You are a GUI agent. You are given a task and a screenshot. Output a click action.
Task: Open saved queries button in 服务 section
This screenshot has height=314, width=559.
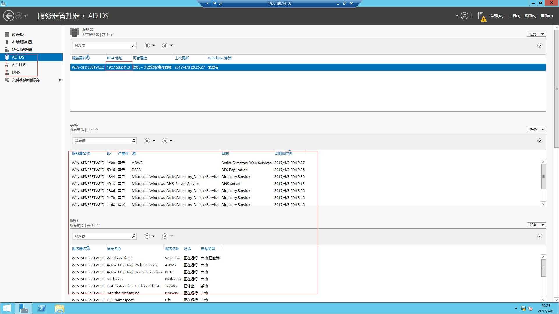coord(167,236)
